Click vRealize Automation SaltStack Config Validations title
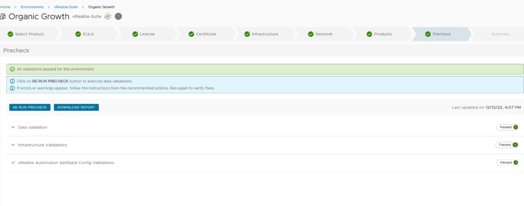The height and width of the screenshot is (206, 524). point(66,163)
